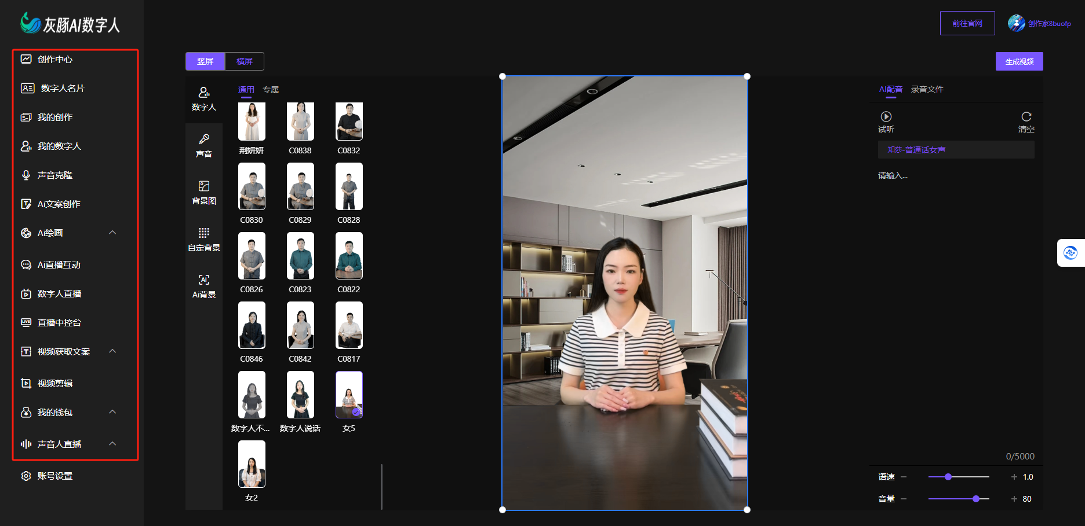This screenshot has width=1085, height=526.
Task: Expand the 视频获取文案 submenu
Action: [112, 351]
